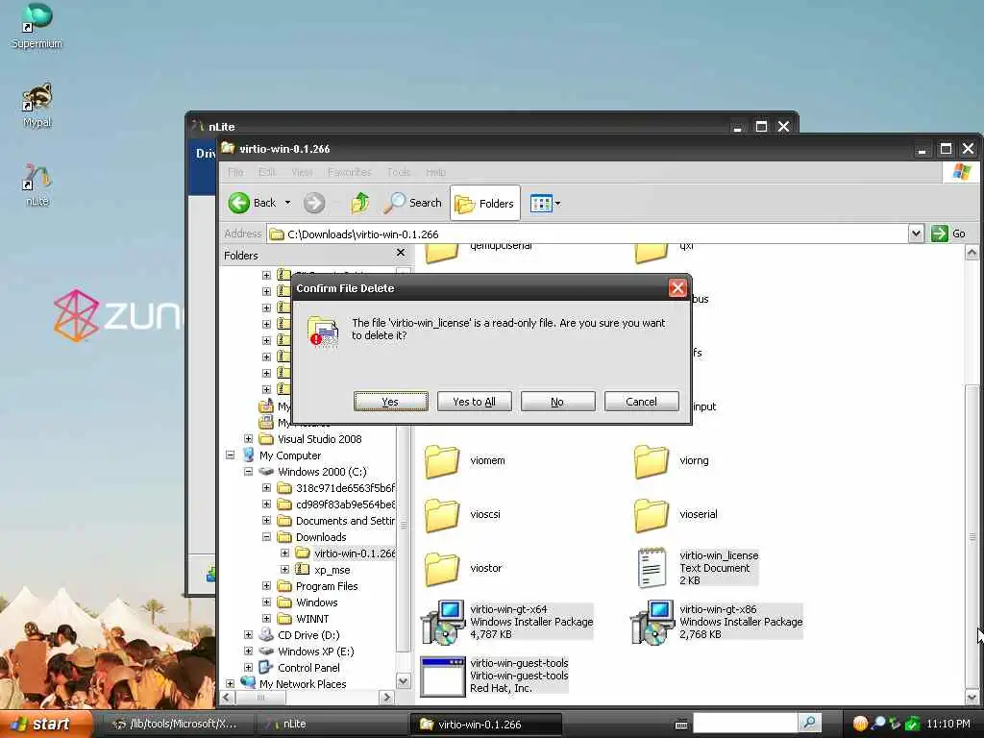984x738 pixels.
Task: Go Back in the Explorer toolbar
Action: 252,203
